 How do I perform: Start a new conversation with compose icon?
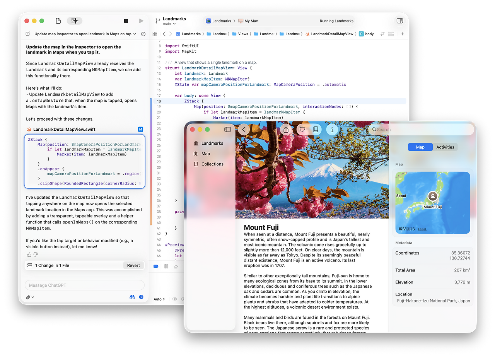pyautogui.click(x=28, y=34)
